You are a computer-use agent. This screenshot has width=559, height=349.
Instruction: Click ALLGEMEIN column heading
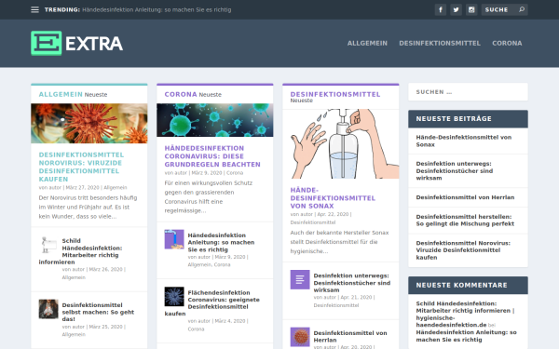click(61, 94)
